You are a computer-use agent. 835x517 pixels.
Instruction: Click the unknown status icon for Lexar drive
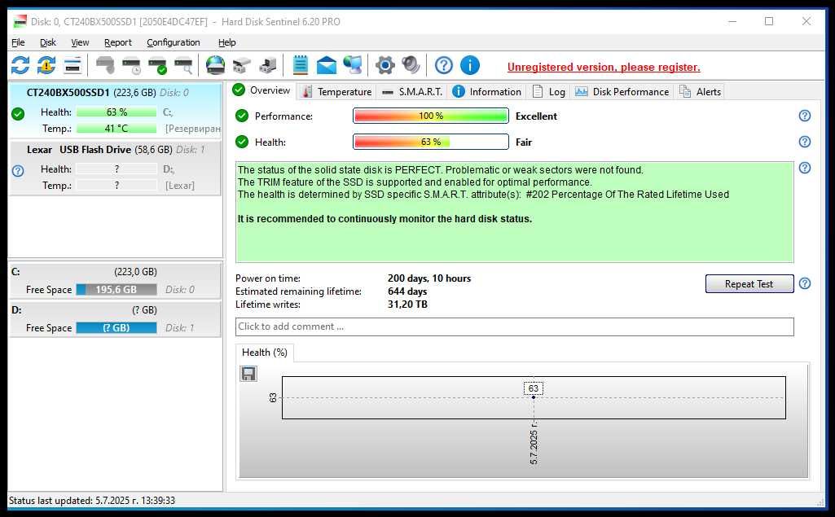point(18,171)
